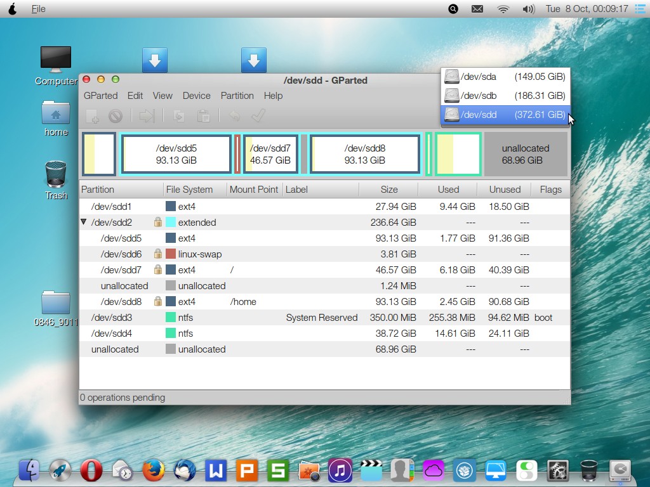
Task: Click the lock icon on /dev/sdd7 row
Action: [x=158, y=269]
